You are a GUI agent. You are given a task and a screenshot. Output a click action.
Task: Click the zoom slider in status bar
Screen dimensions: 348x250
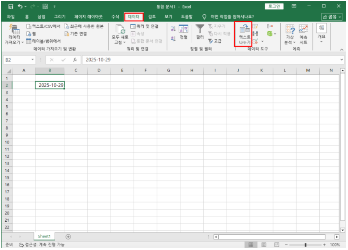coord(306,245)
